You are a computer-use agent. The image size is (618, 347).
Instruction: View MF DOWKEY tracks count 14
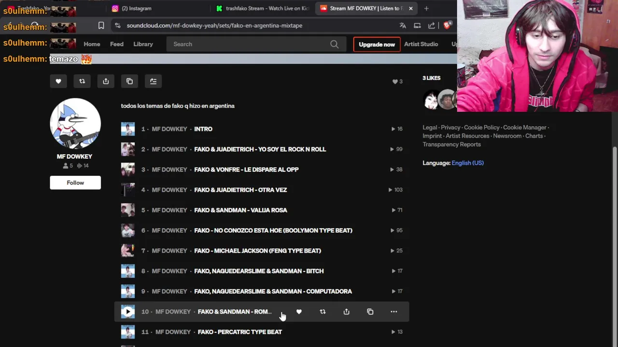click(83, 166)
